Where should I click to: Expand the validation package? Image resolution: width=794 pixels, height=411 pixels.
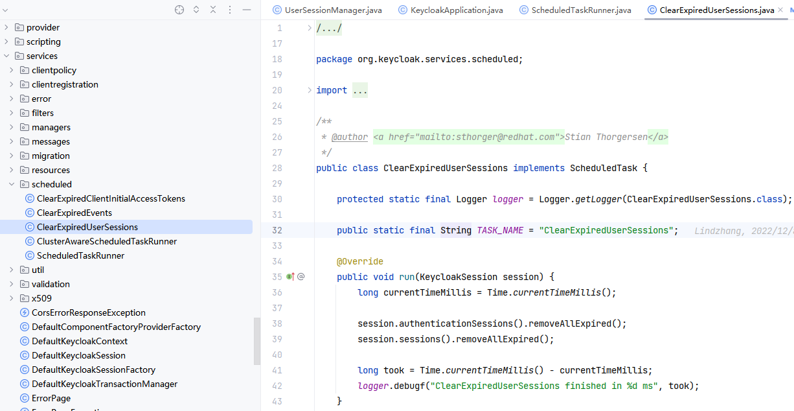click(12, 284)
